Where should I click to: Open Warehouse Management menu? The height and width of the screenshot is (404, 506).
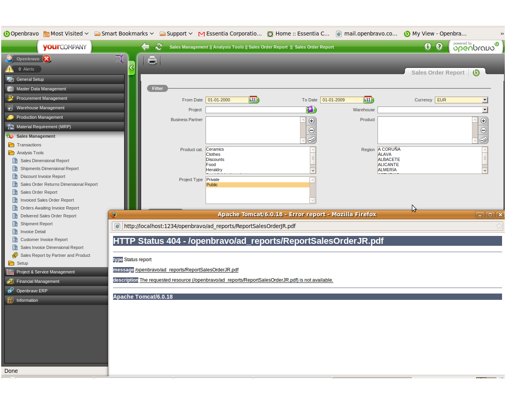point(64,108)
